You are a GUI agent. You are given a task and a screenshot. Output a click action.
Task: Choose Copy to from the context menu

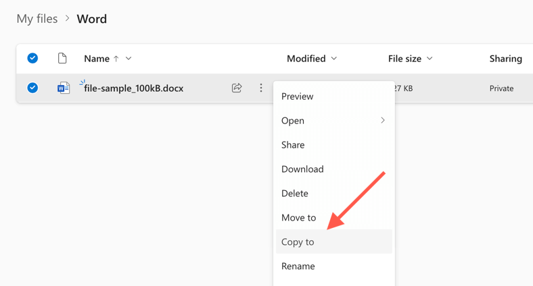coord(298,241)
